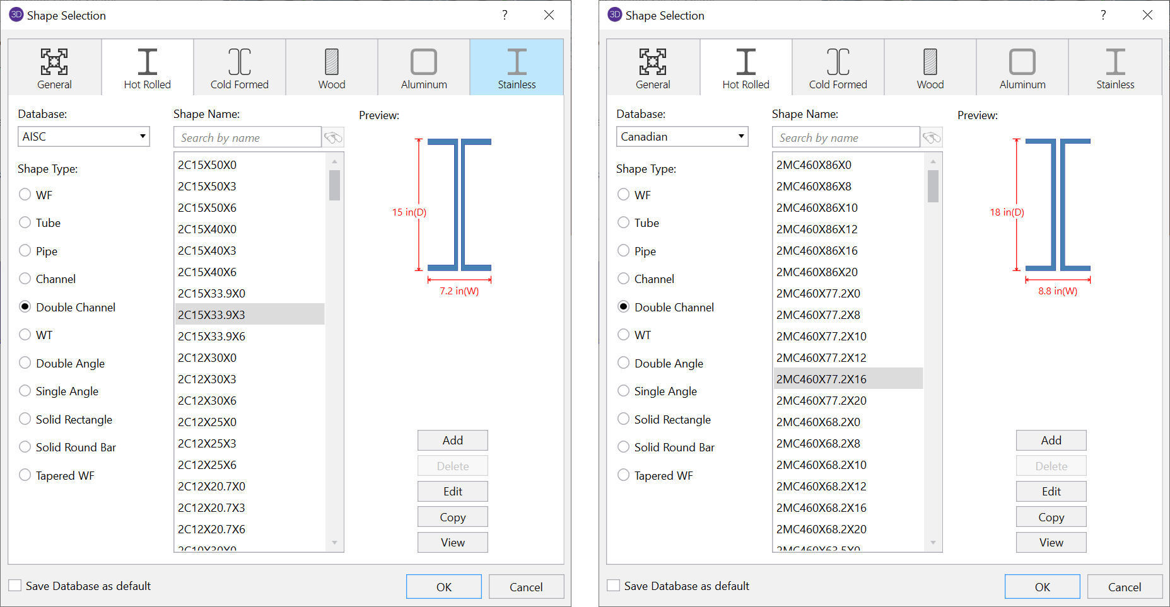Viewport: 1170px width, 607px height.
Task: Click the Add button
Action: tap(452, 440)
